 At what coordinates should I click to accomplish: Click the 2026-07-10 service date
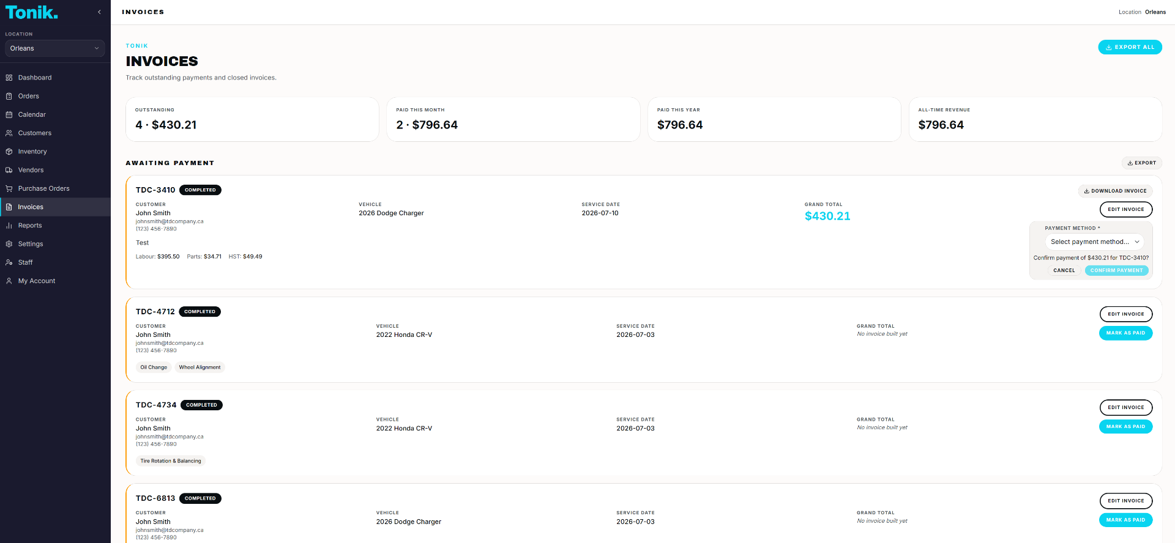click(600, 213)
